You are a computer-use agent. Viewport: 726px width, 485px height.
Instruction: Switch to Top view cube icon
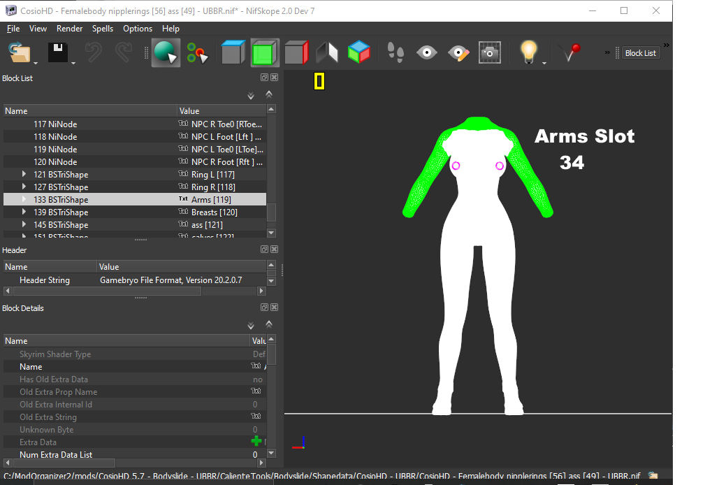click(233, 52)
